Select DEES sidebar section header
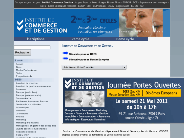Screen dimensions: 184x138 [18, 80]
